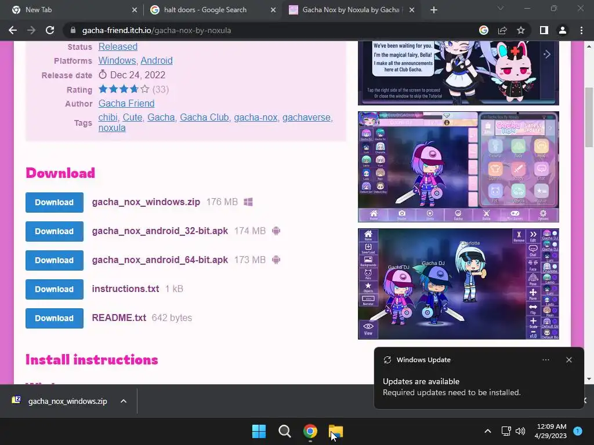Open the character menu screenshot thumbnail
This screenshot has height=445, width=594.
458,167
